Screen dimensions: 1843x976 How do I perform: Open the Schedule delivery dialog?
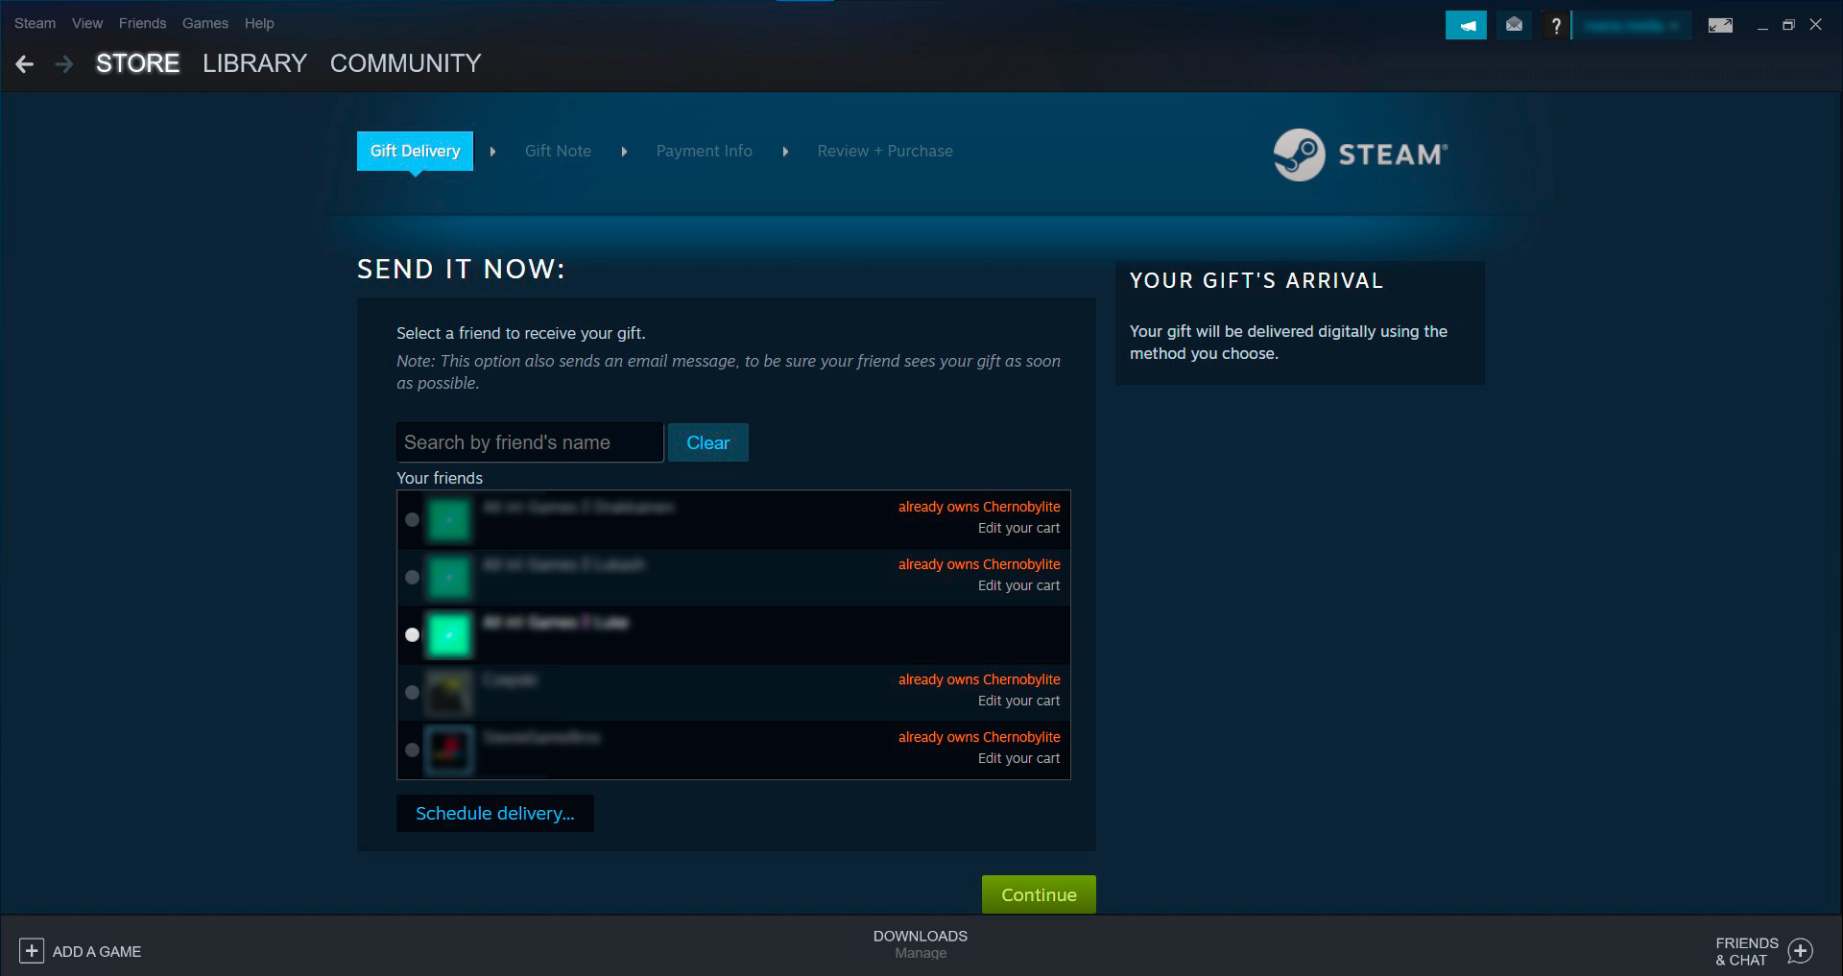point(494,813)
